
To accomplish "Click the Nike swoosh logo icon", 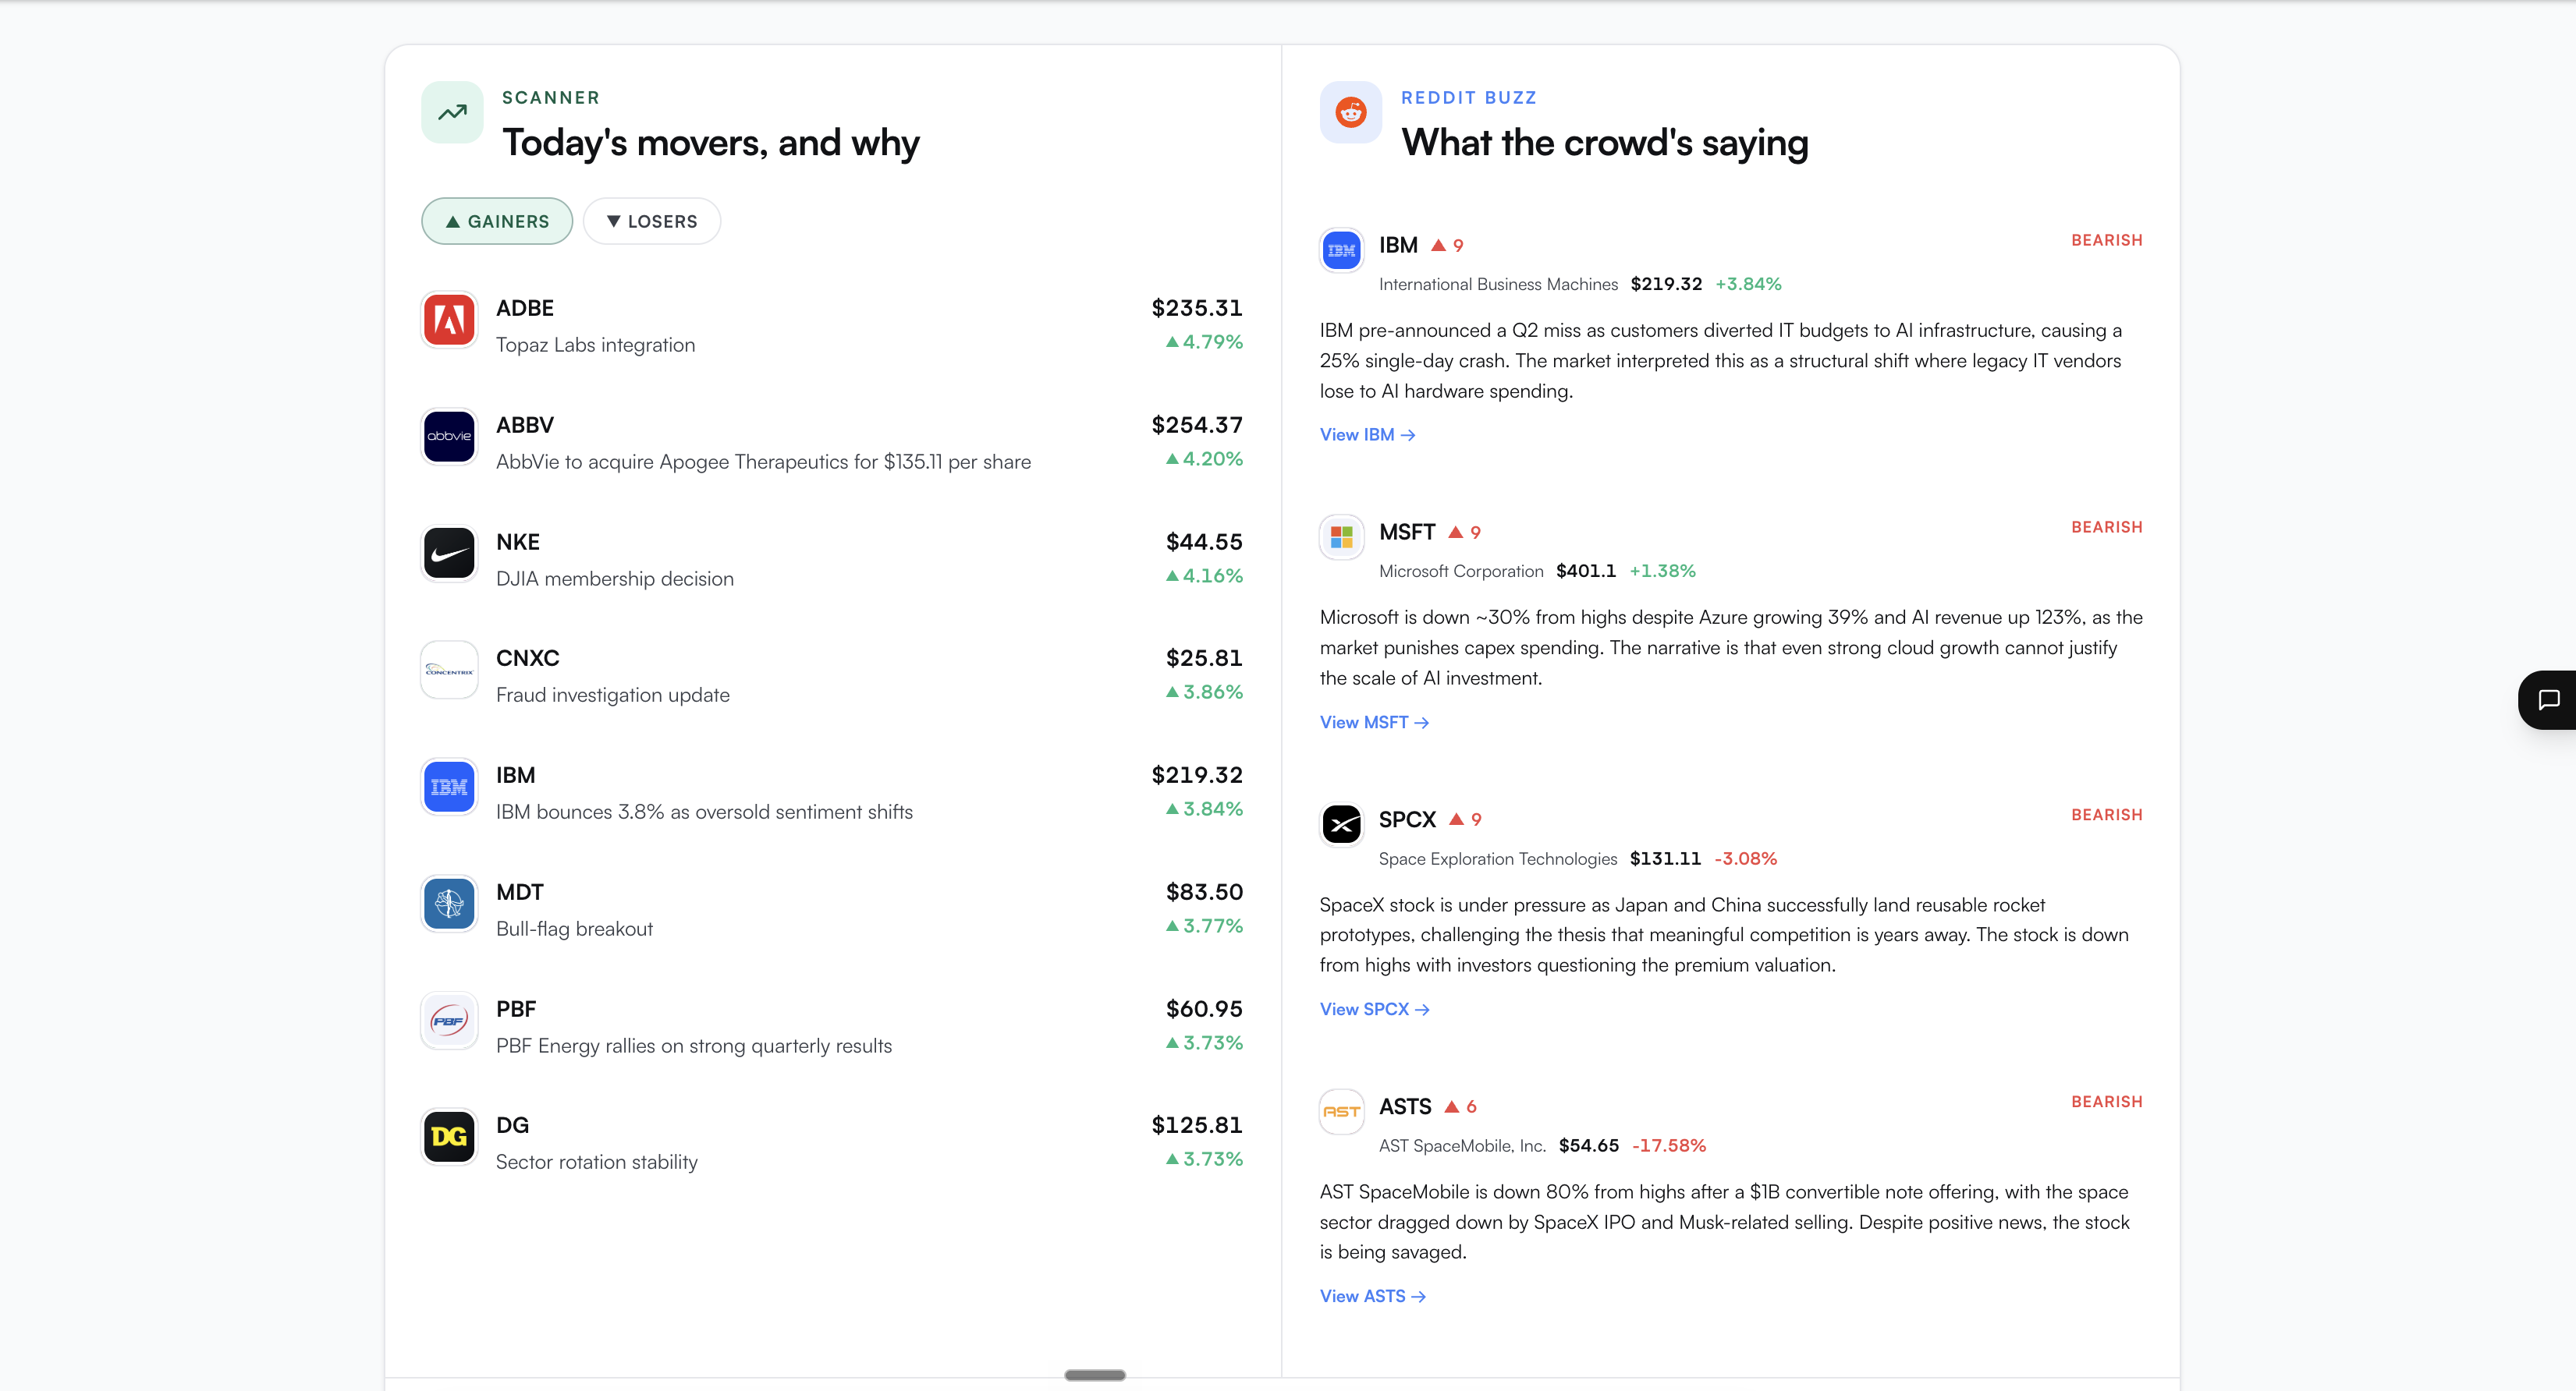I will 449,554.
